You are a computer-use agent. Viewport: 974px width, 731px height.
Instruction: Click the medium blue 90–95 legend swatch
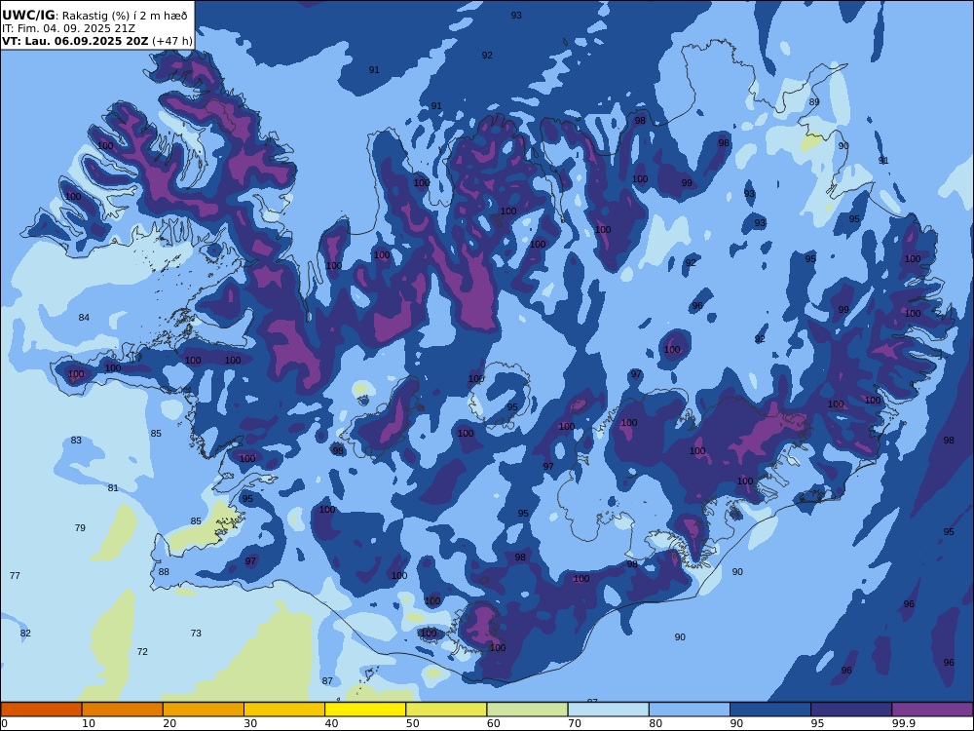[770, 710]
